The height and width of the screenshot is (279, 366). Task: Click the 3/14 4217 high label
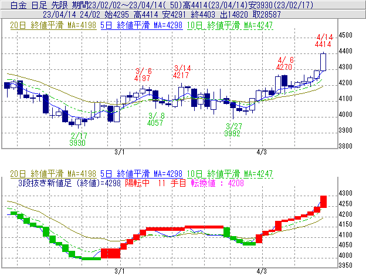tap(182, 72)
